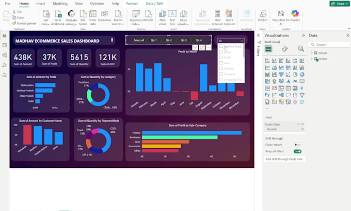The width and height of the screenshot is (351, 211).
Task: Check the Bihar state checkbox
Action: click(x=221, y=52)
